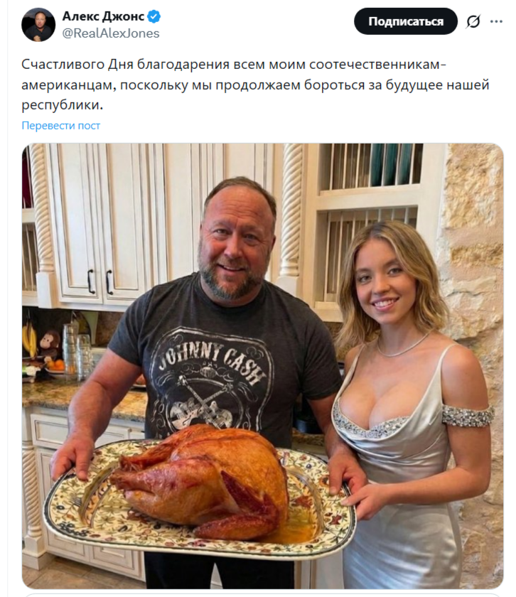Click the bananas on the kitchen counter
The height and width of the screenshot is (597, 516).
tap(30, 340)
